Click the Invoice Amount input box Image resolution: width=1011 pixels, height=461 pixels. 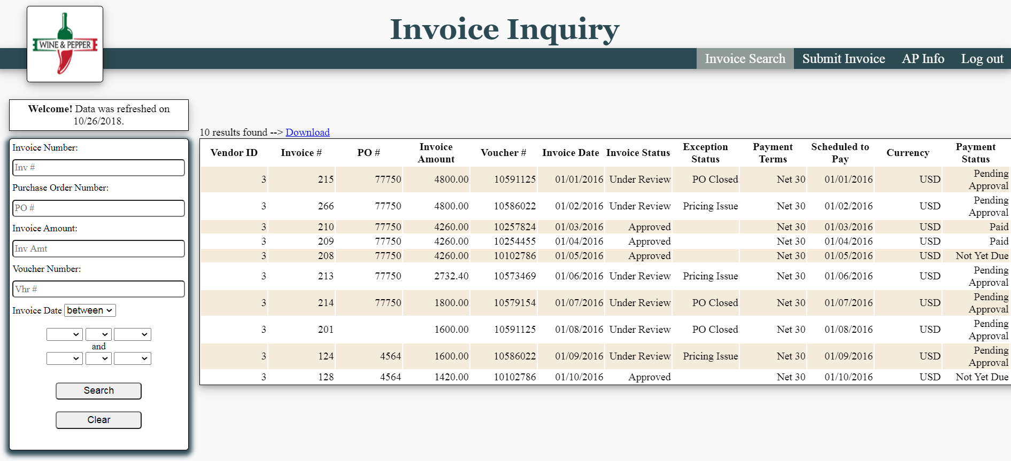(98, 249)
